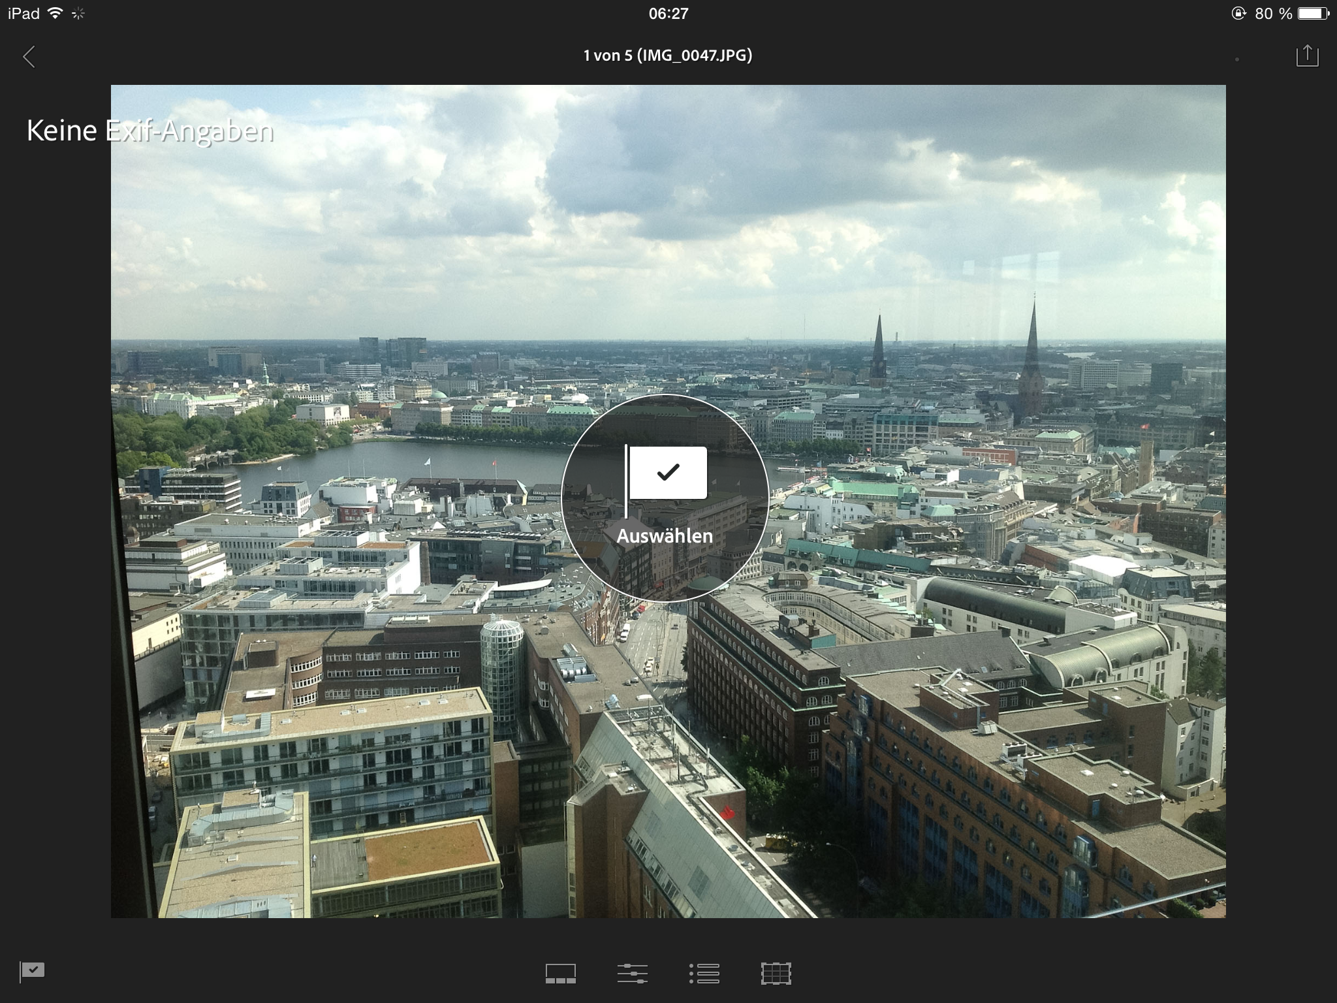
Task: Tap the Keine Exif-Angaben info overlay
Action: tap(149, 131)
